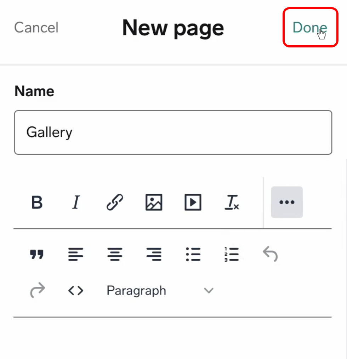Viewport: 347px width, 359px height.
Task: Insert a hyperlink
Action: point(115,203)
